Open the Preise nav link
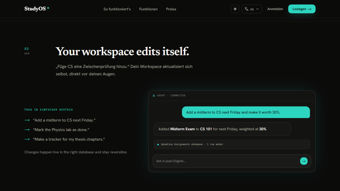Viewport: 340px width, 191px height. [171, 9]
